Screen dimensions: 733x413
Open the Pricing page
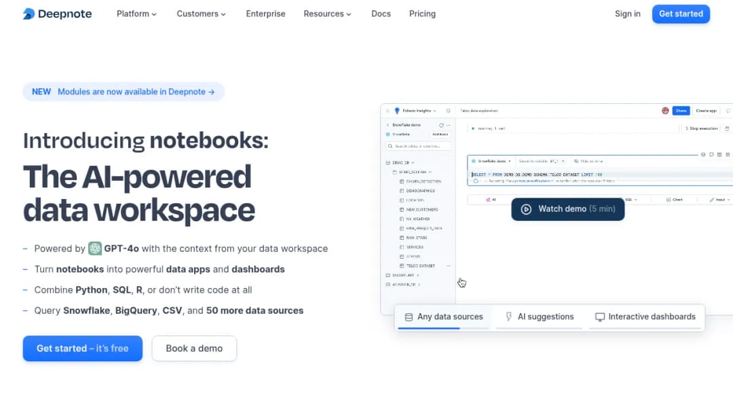(422, 14)
